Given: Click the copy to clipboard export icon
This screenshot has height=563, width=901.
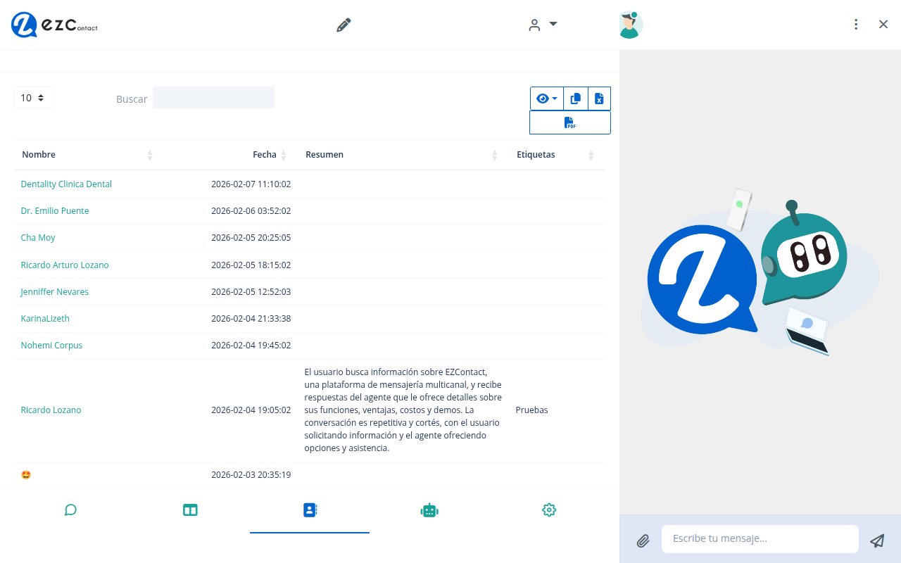Looking at the screenshot, I should [575, 99].
